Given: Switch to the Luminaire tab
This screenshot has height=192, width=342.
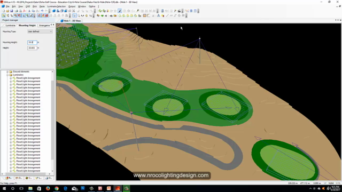Looking at the screenshot, I should 10,26.
